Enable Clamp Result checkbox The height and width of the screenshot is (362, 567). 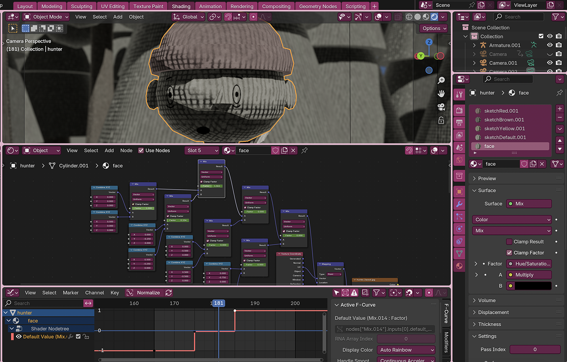point(509,242)
